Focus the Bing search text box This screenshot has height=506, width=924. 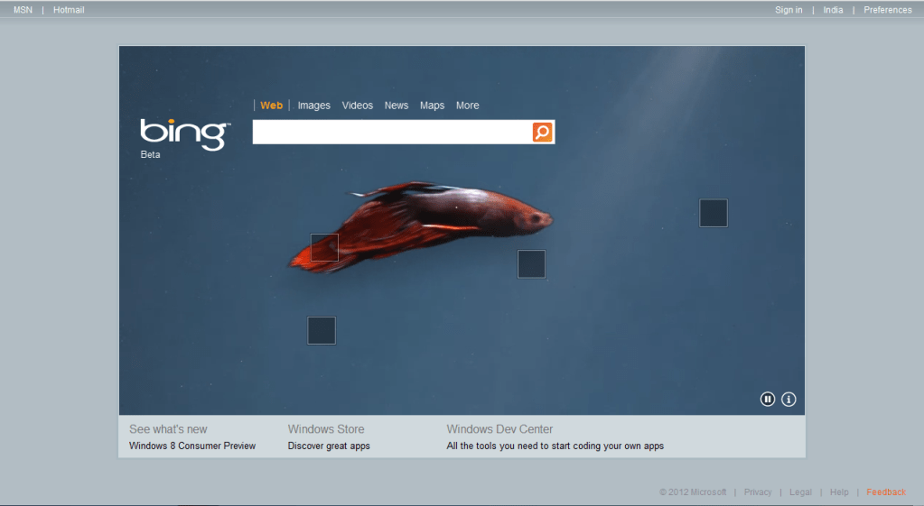(392, 132)
